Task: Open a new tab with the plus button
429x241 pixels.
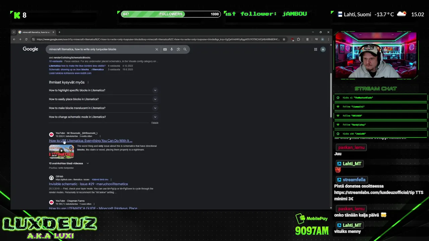Action: [59, 32]
